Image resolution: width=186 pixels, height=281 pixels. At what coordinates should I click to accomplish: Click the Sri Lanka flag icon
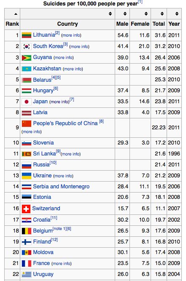[x=27, y=154]
